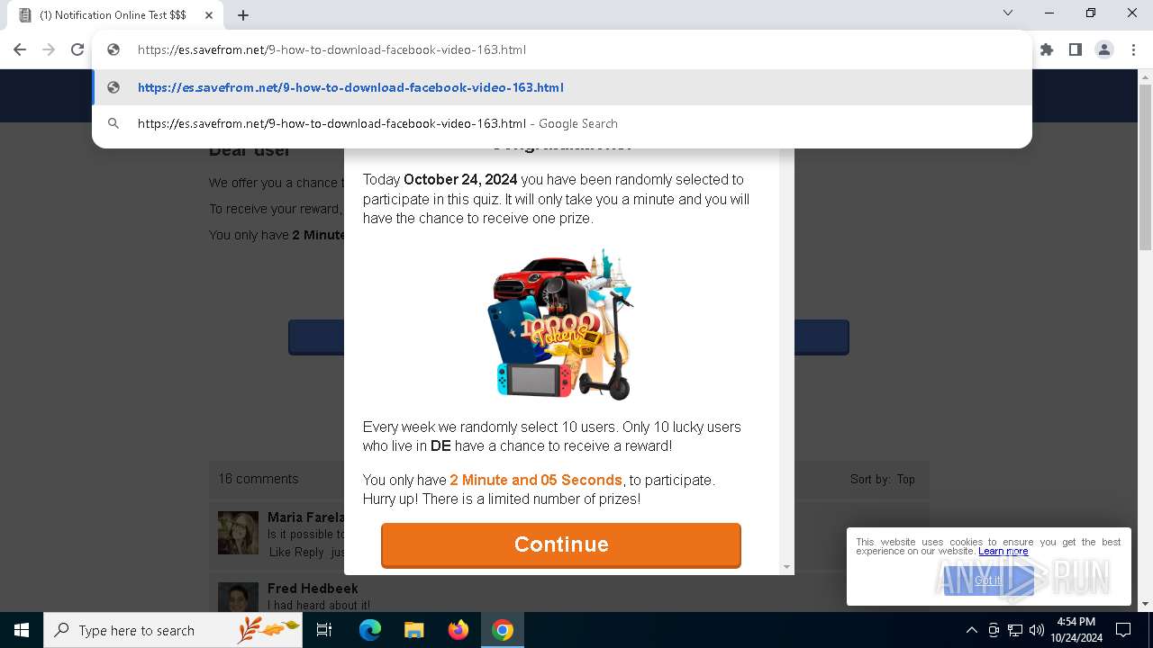Viewport: 1153px width, 648px height.
Task: Click the address bar URL field
Action: pyautogui.click(x=562, y=49)
